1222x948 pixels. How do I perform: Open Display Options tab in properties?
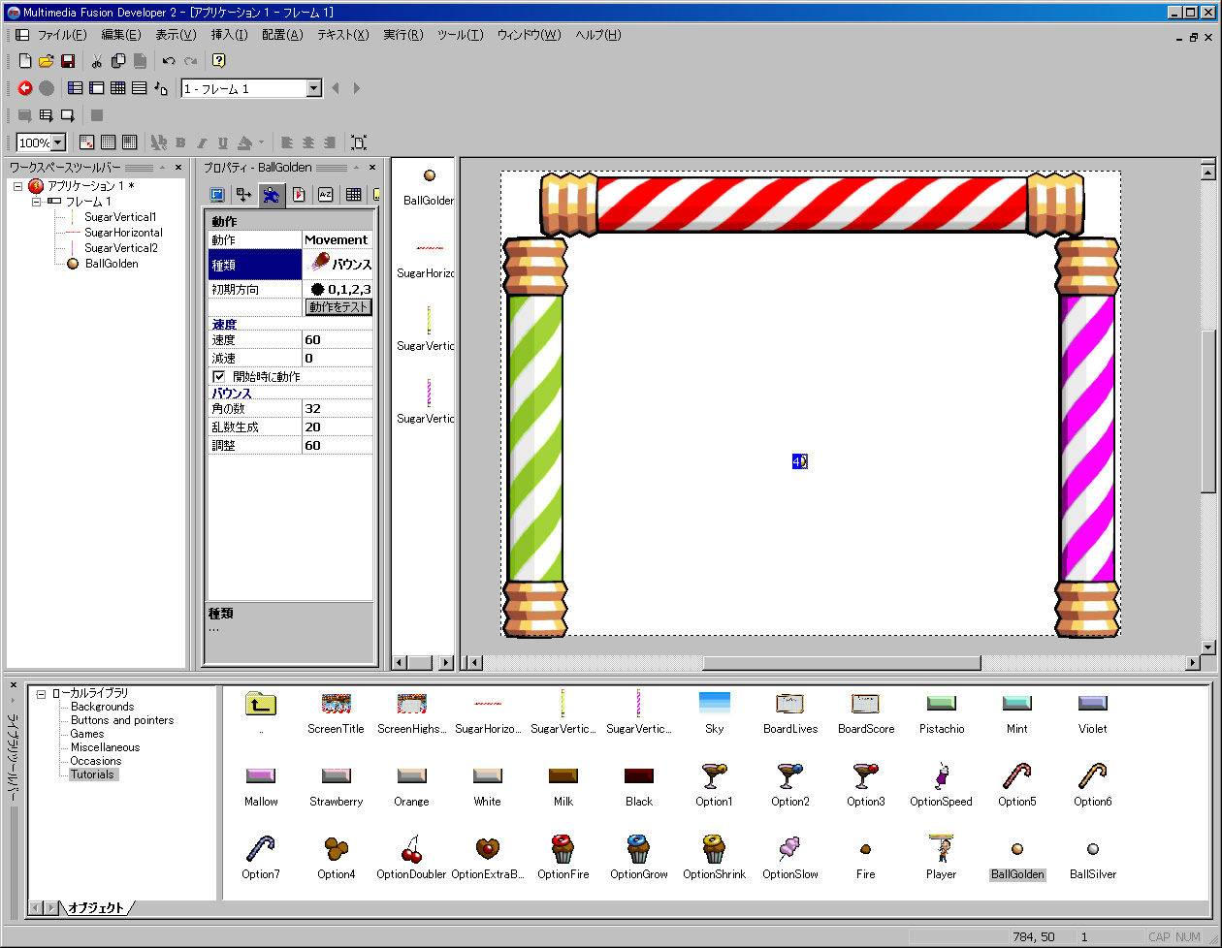click(x=217, y=195)
